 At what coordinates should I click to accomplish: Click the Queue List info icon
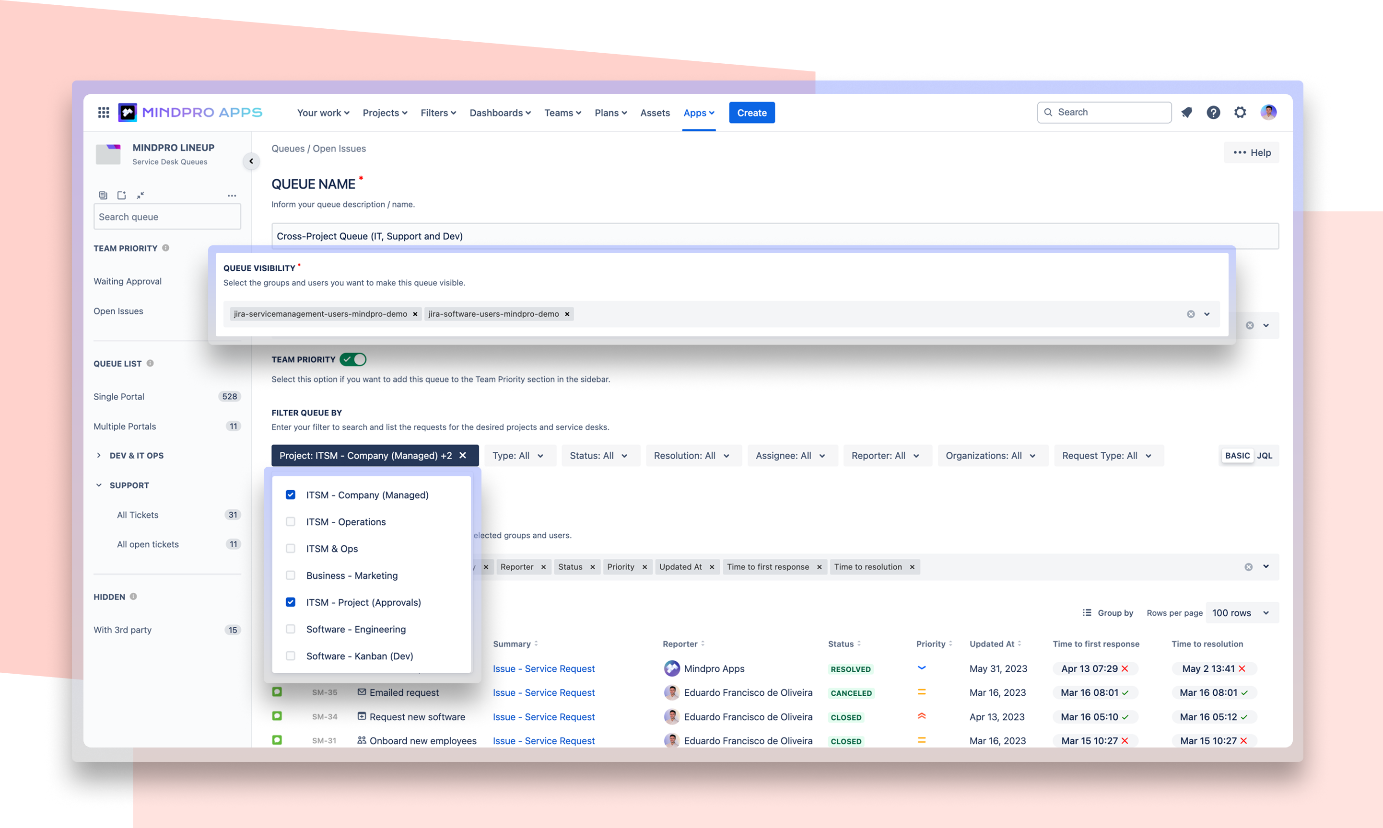150,363
